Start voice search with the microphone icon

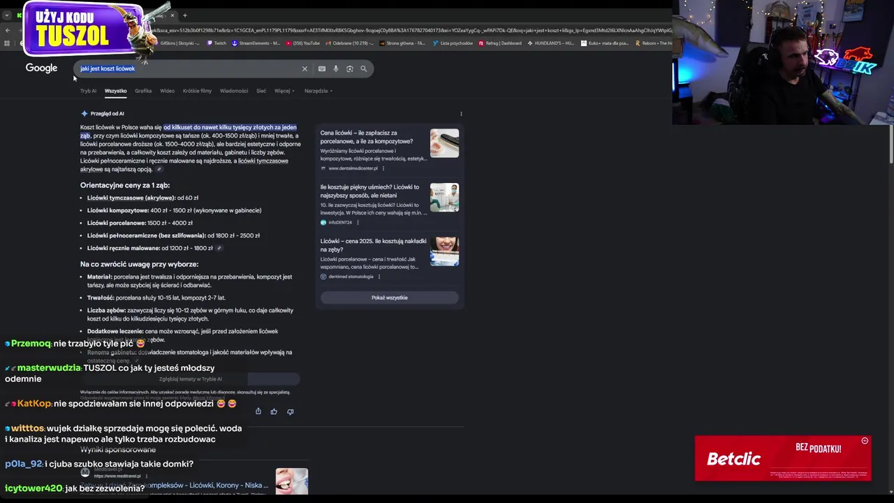(x=336, y=68)
